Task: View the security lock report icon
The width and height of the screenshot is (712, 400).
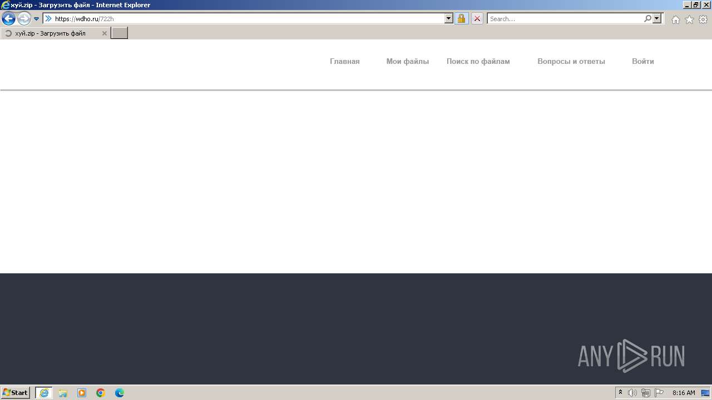Action: [461, 19]
